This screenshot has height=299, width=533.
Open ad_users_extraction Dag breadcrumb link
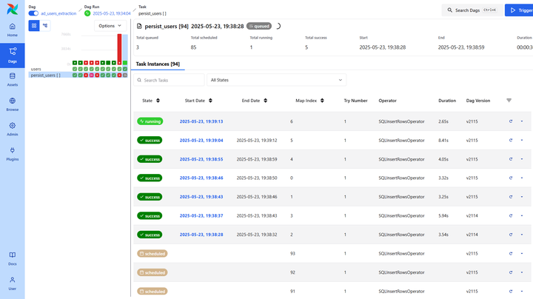click(58, 13)
